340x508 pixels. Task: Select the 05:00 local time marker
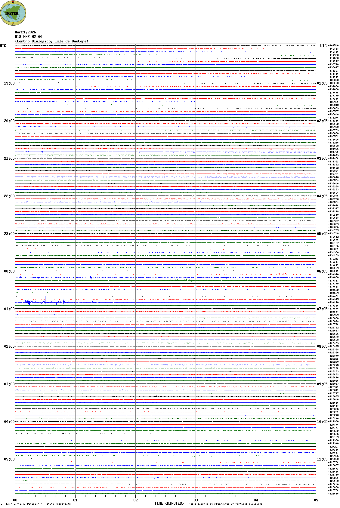[9, 459]
